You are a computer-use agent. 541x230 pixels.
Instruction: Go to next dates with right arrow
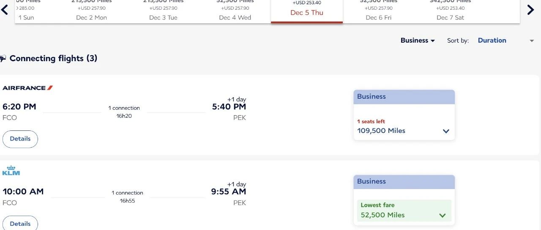(x=531, y=10)
